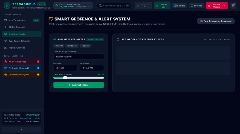Click the warning triangle icon in Report Hazard
This screenshot has height=134, width=240.
click(x=209, y=6)
